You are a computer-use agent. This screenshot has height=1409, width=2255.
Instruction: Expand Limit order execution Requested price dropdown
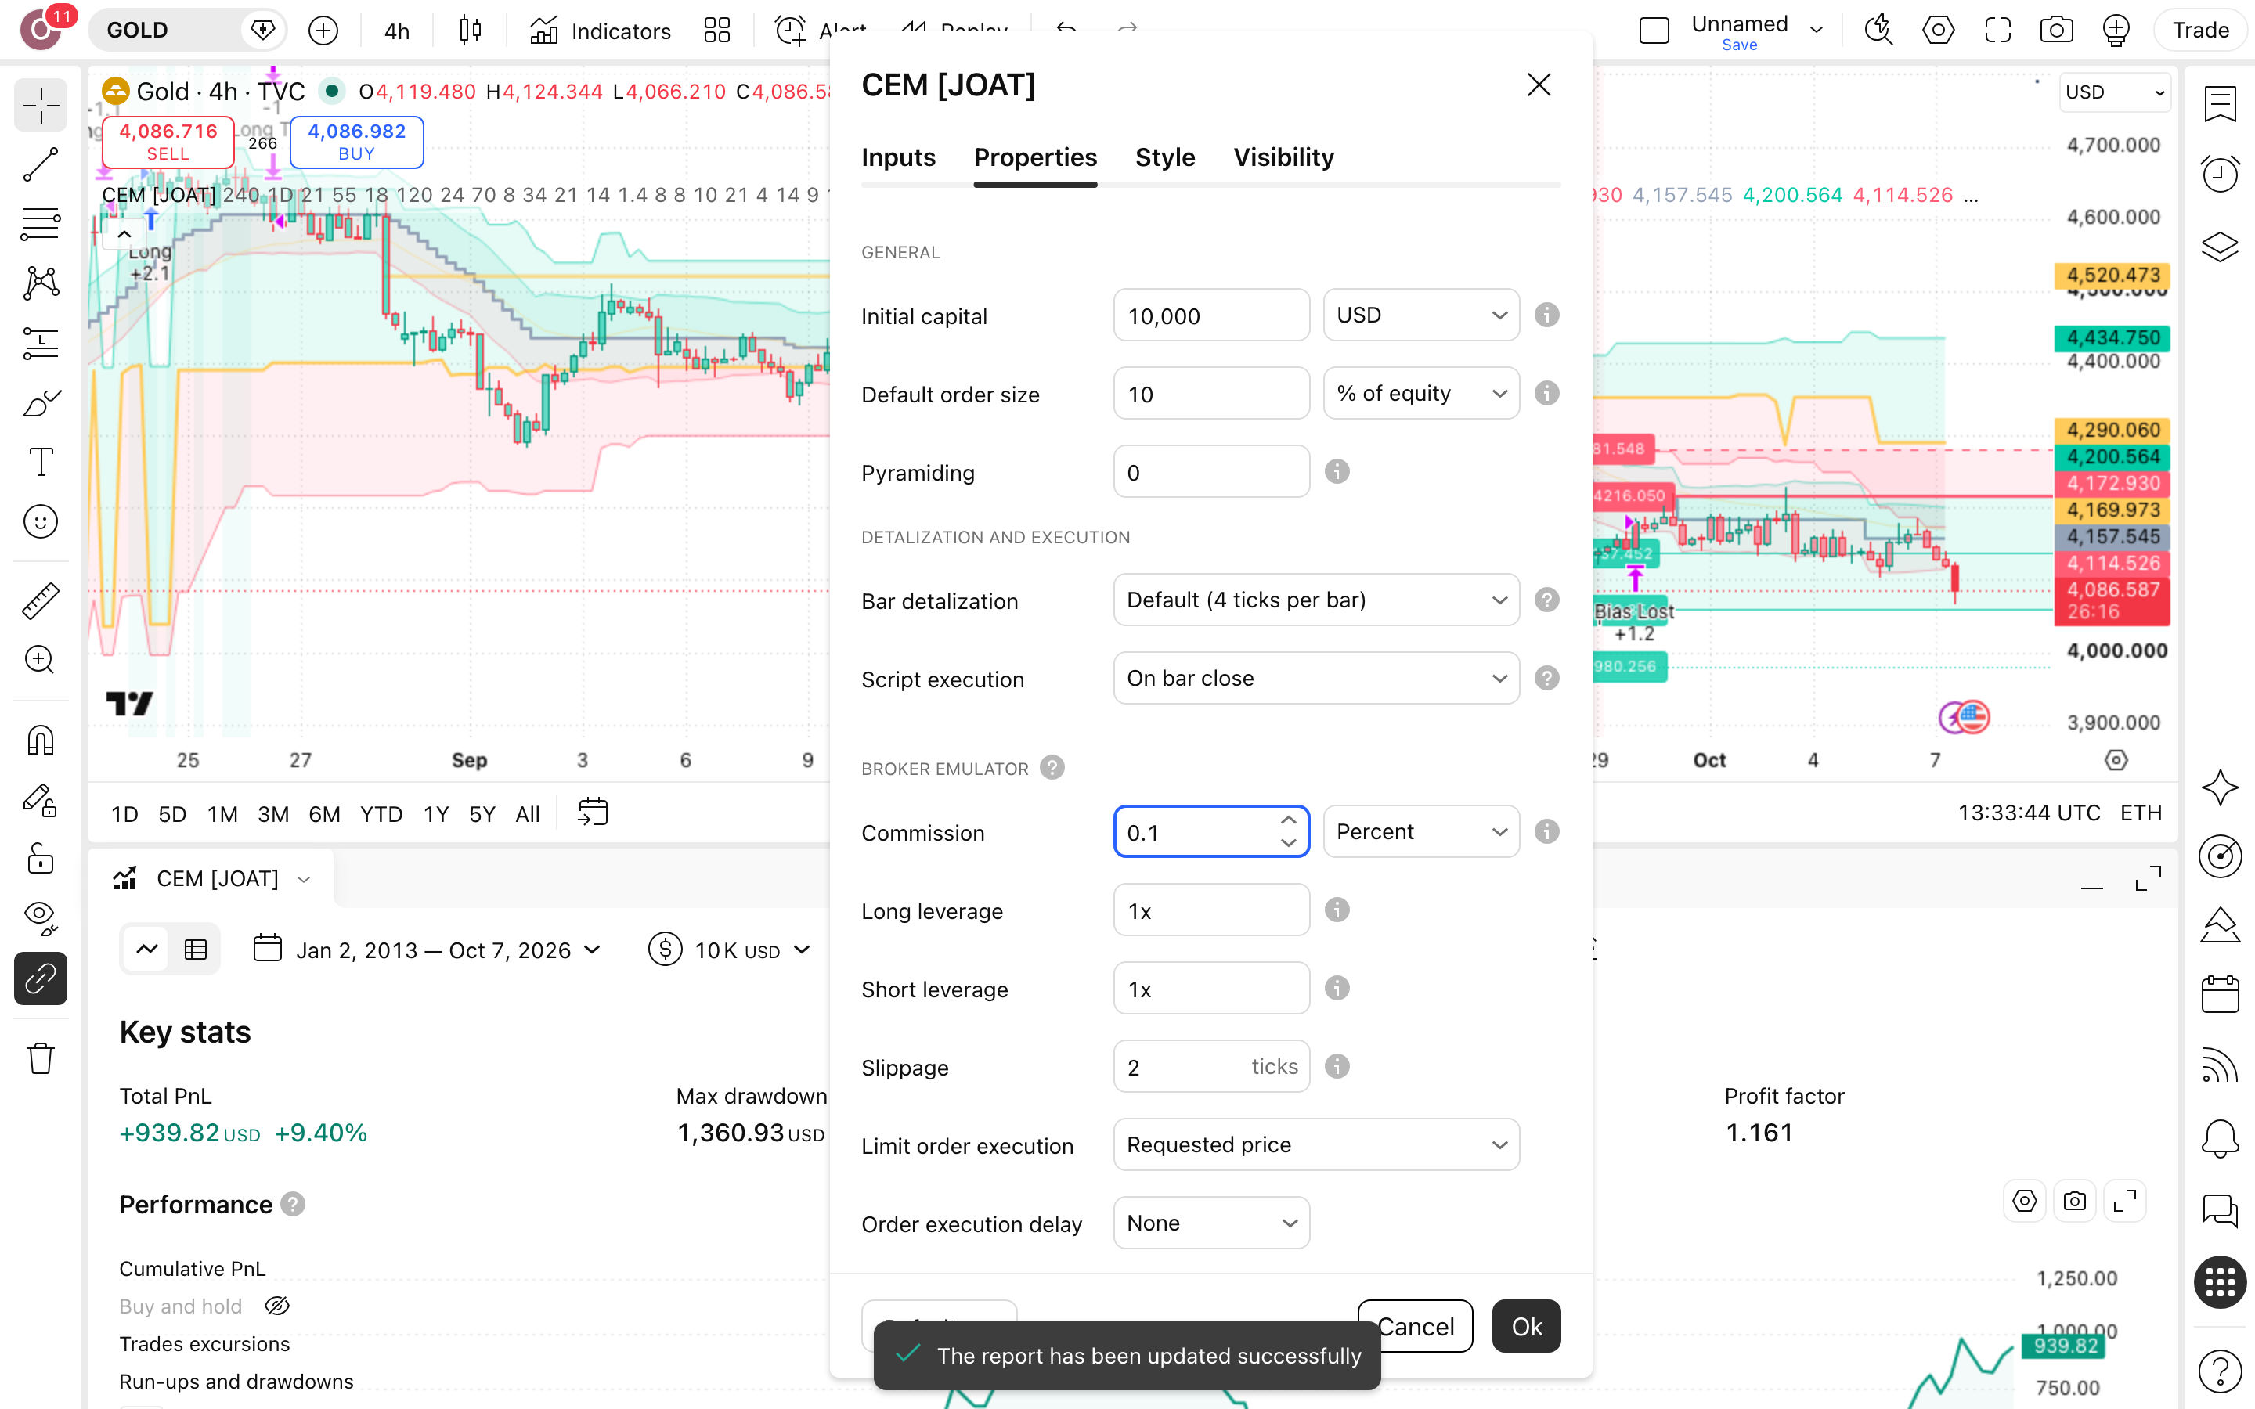click(1315, 1144)
